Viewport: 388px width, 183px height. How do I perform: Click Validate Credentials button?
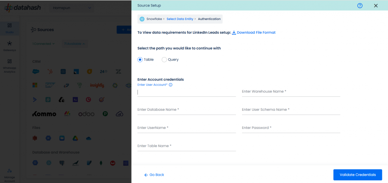[358, 175]
